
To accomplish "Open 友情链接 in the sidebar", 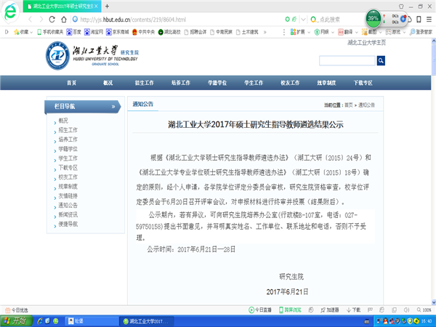I will point(68,195).
